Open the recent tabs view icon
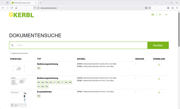The width and height of the screenshot is (180, 109). click(7, 3)
